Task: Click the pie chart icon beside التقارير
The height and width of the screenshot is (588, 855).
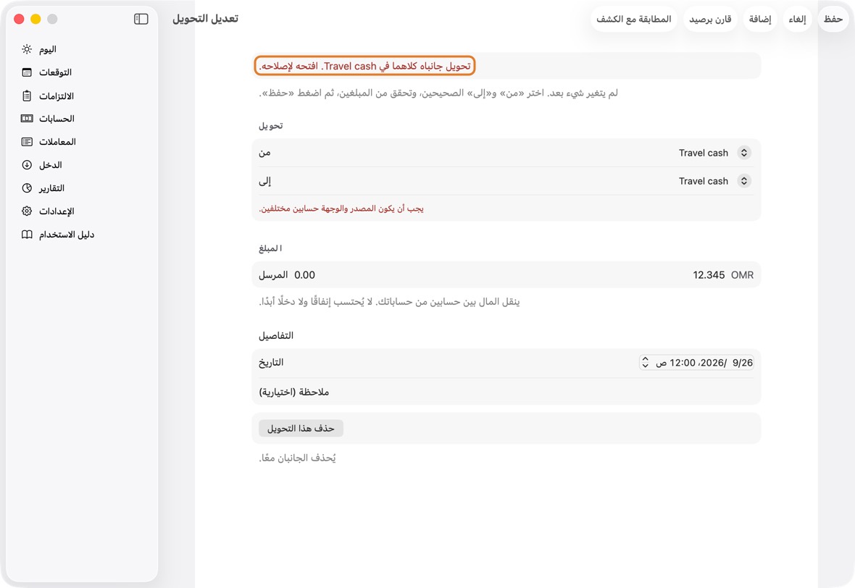Action: [x=27, y=188]
